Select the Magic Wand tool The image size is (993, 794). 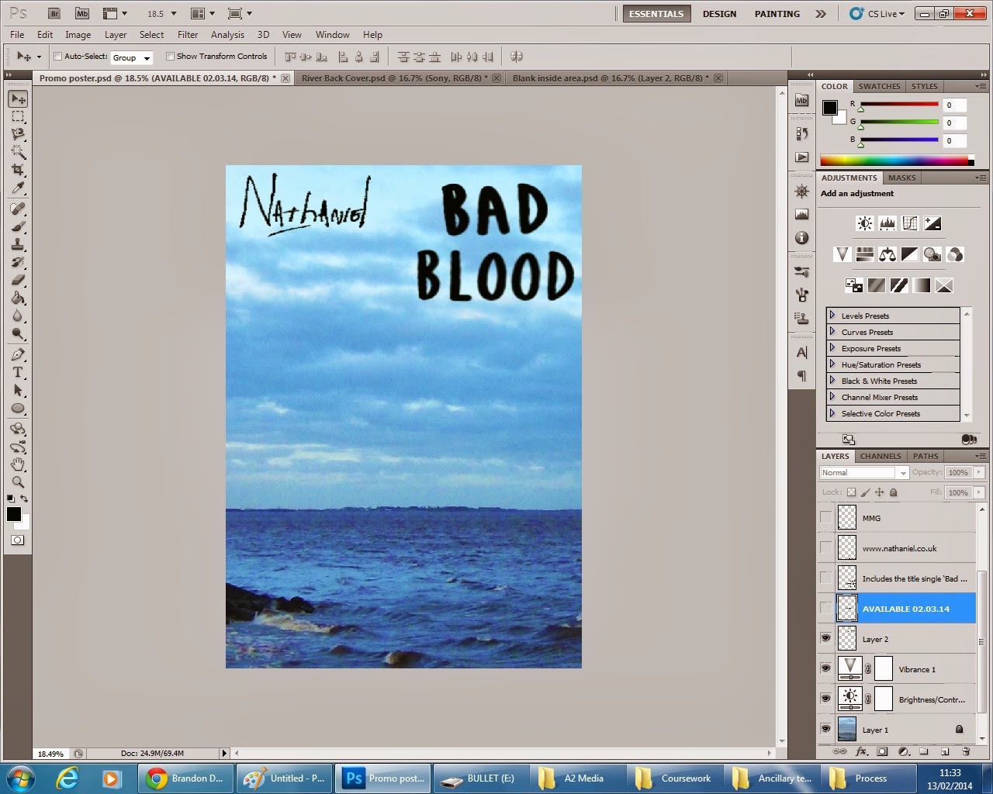18,152
